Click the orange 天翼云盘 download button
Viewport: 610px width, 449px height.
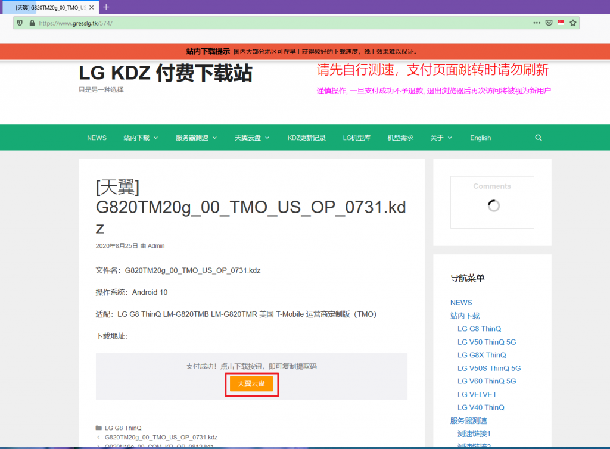[251, 383]
